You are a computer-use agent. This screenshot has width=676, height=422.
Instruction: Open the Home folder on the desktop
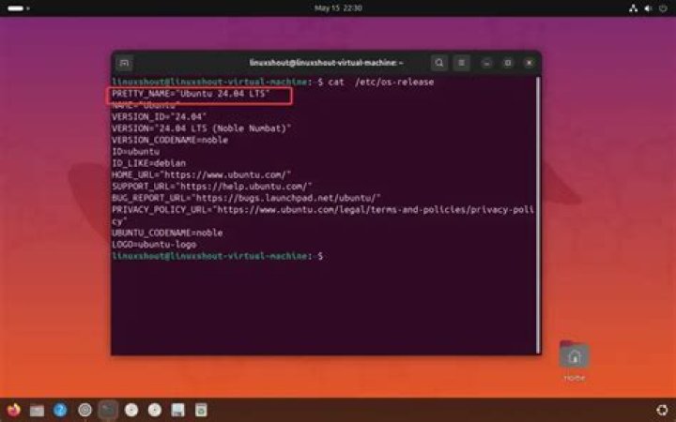(575, 361)
